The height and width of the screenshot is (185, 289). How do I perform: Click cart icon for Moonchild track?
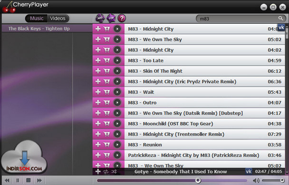pyautogui.click(x=107, y=123)
